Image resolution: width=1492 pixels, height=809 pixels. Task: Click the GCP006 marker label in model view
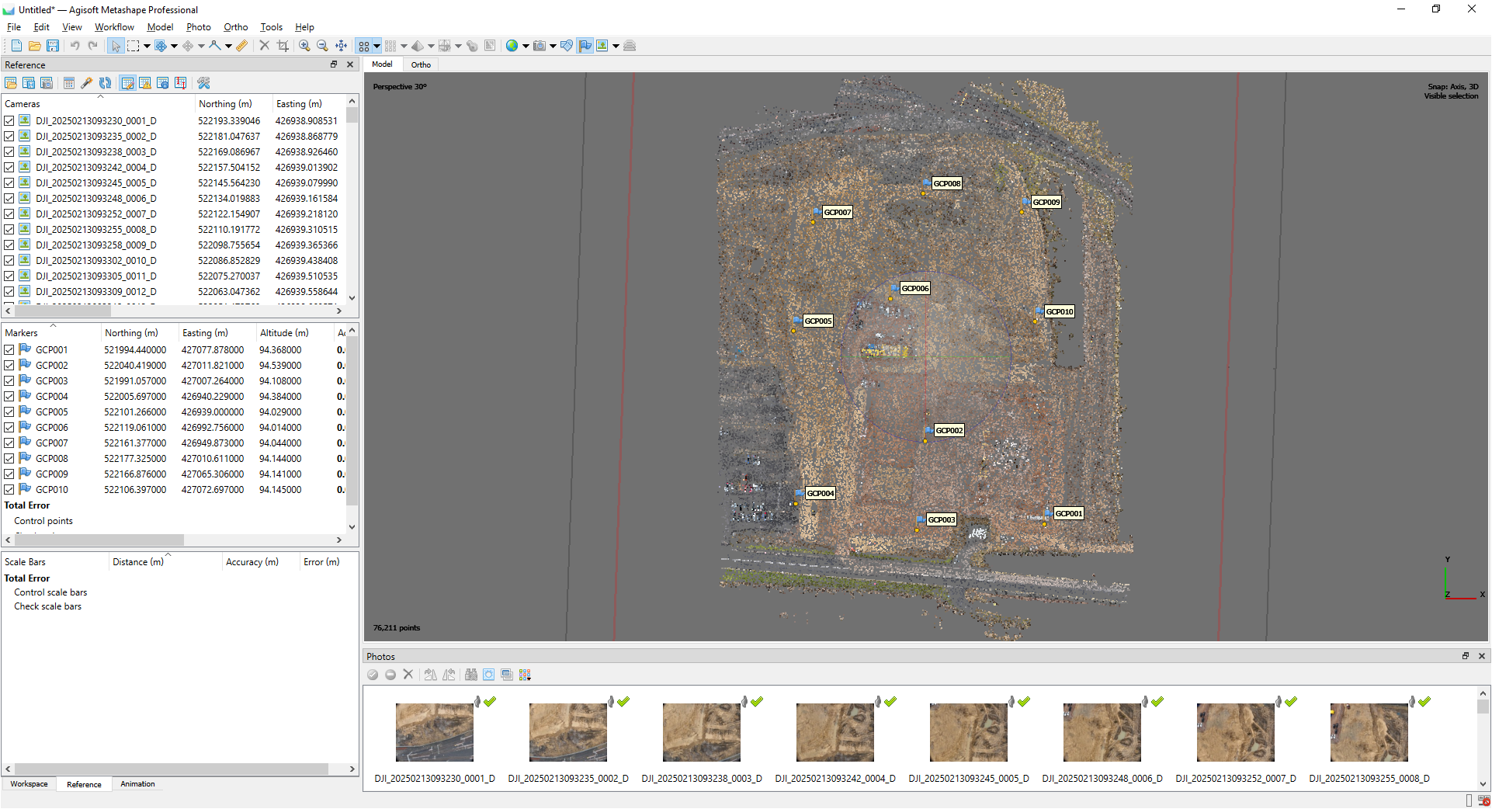[x=915, y=288]
